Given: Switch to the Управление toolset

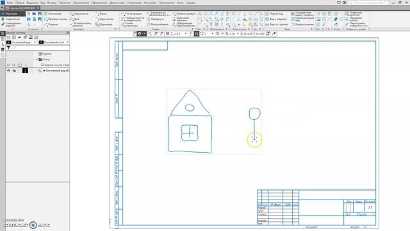Looking at the screenshot, I should click(10, 19).
